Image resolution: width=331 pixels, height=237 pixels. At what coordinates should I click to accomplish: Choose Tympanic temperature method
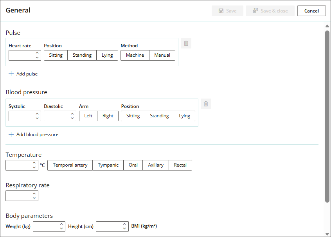[x=108, y=165]
